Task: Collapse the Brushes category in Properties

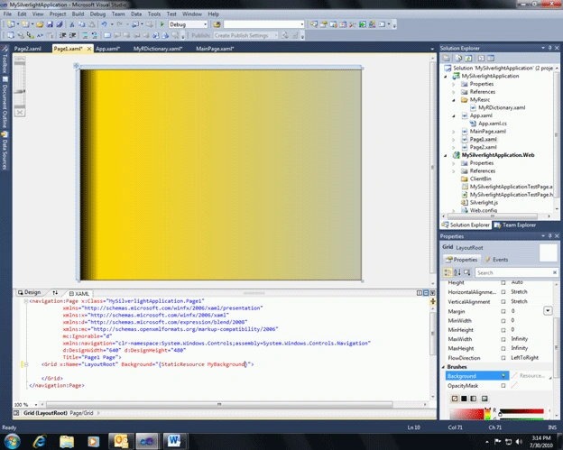Action: click(443, 367)
